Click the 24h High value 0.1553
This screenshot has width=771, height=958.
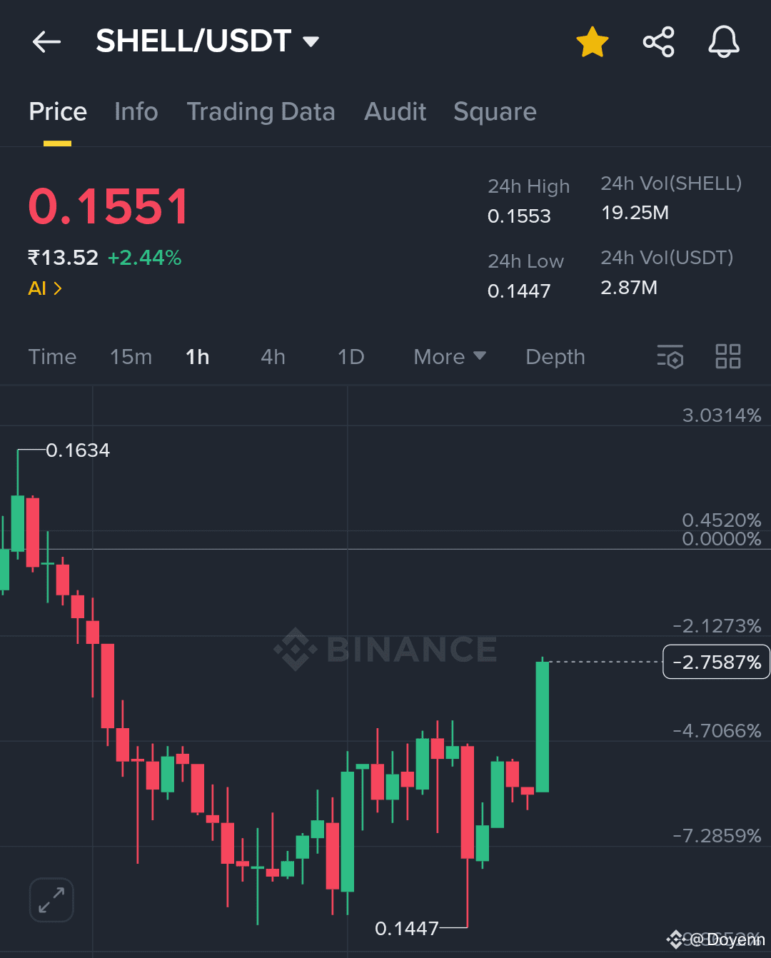pos(519,216)
